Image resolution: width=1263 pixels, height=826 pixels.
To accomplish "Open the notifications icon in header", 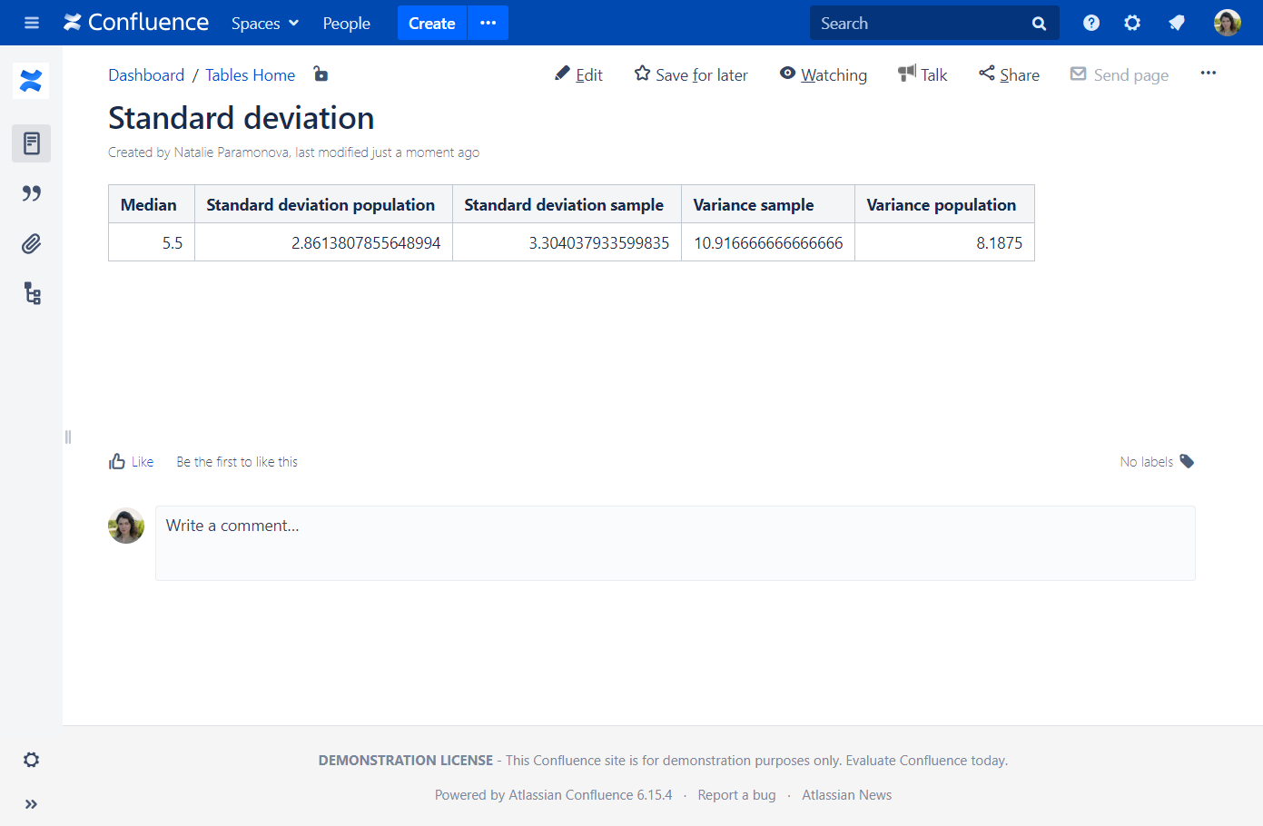I will [1177, 23].
